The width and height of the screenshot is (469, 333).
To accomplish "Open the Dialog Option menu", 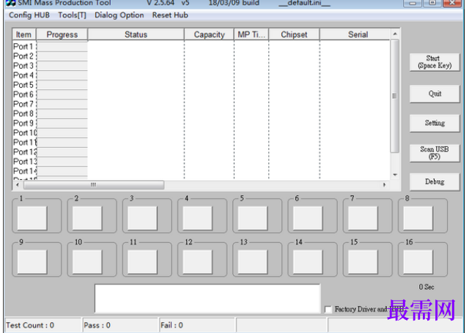I will [119, 15].
